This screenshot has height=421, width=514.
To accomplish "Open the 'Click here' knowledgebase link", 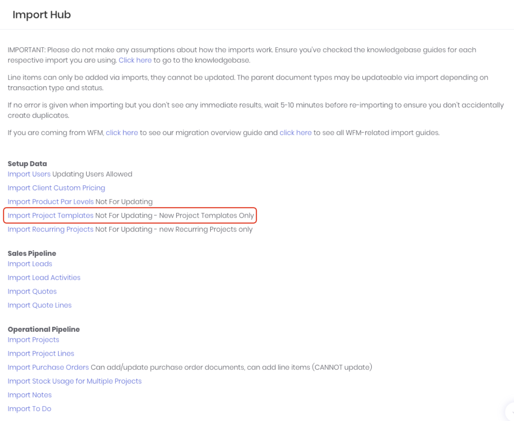I will point(135,60).
